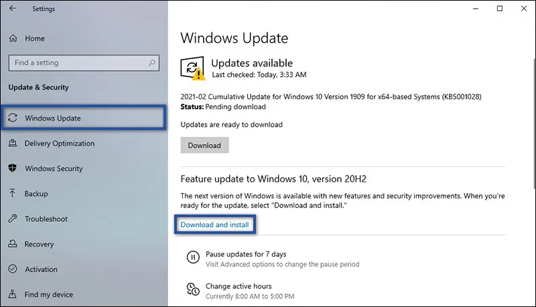Click the Backup upward arrow icon

(13, 194)
